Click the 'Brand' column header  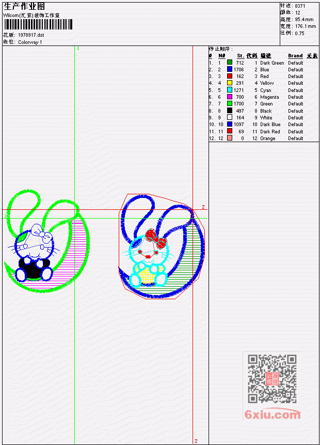tap(295, 56)
